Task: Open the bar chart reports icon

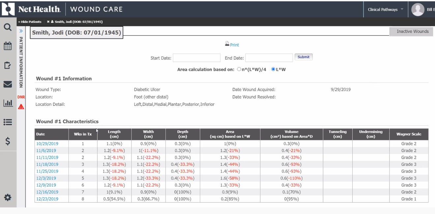Action: (8, 103)
